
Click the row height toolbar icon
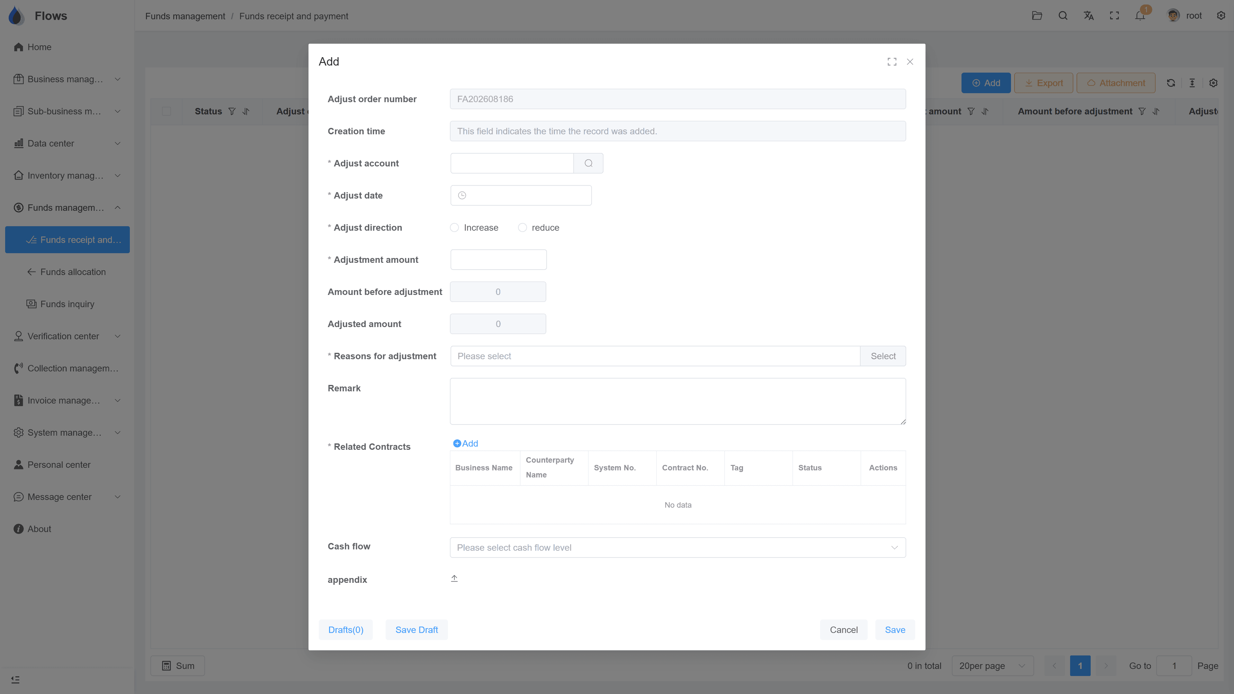1192,83
